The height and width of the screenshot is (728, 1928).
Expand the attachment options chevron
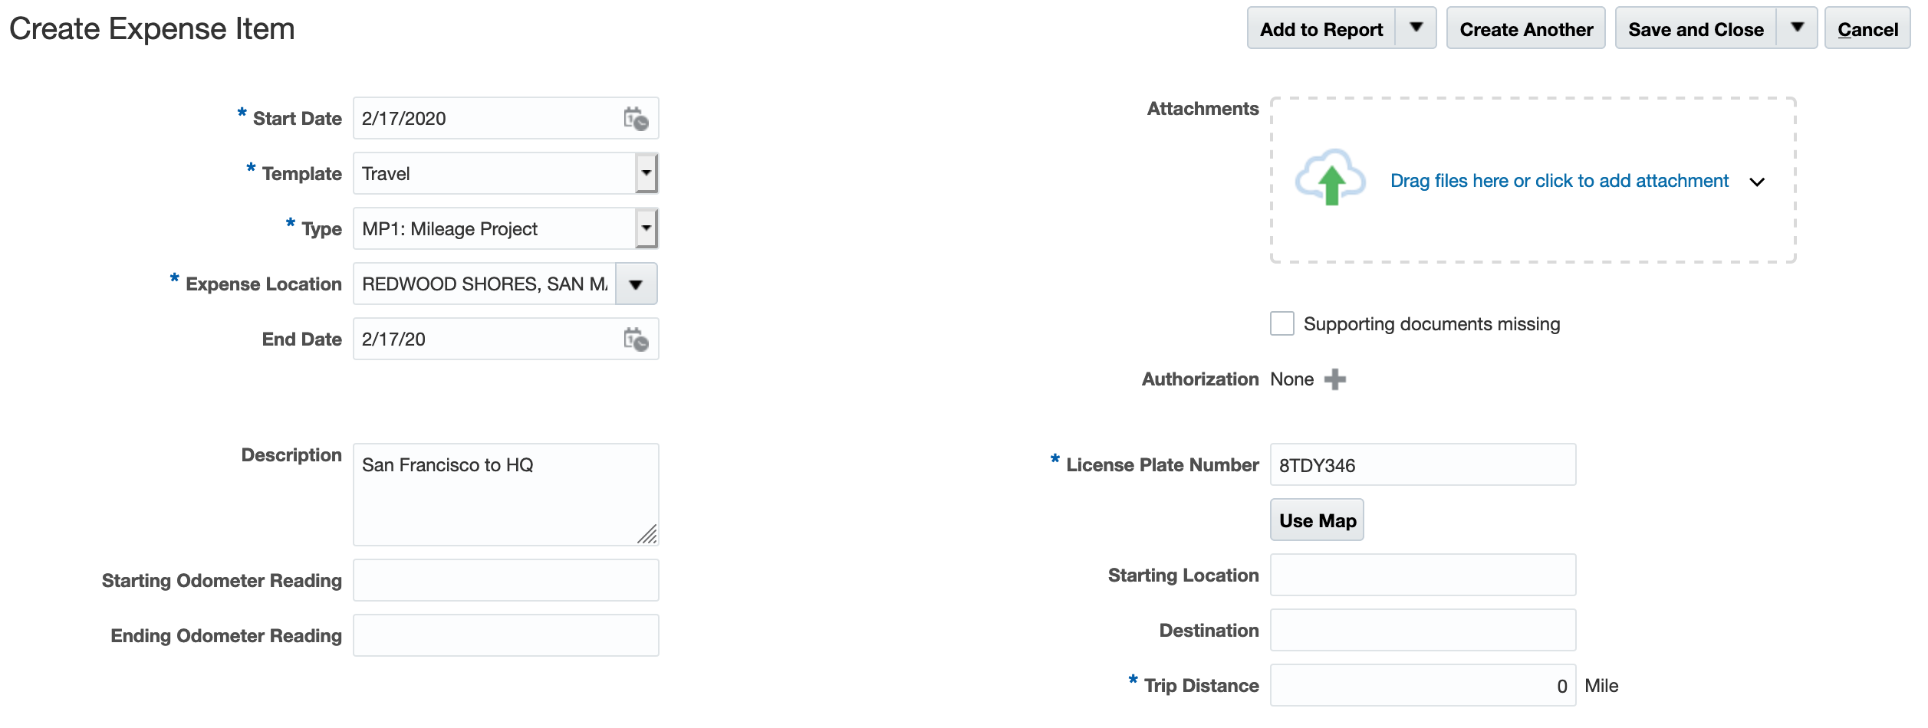click(x=1757, y=182)
